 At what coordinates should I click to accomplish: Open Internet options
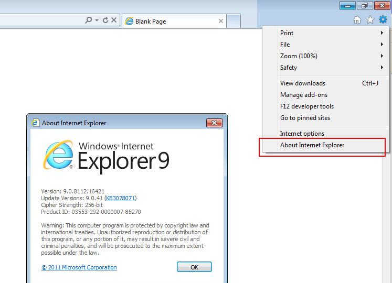[x=333, y=134]
